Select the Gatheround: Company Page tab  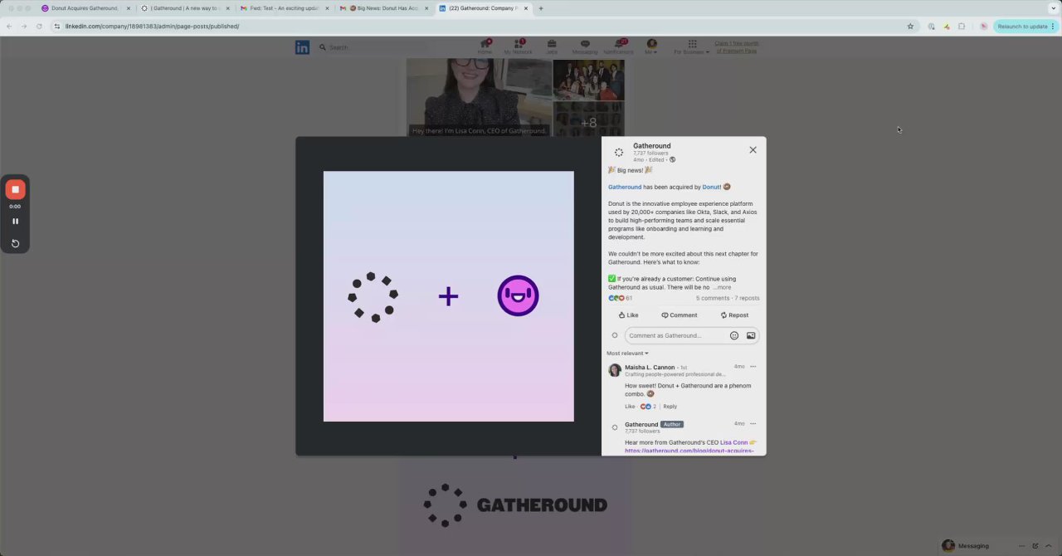pyautogui.click(x=483, y=8)
